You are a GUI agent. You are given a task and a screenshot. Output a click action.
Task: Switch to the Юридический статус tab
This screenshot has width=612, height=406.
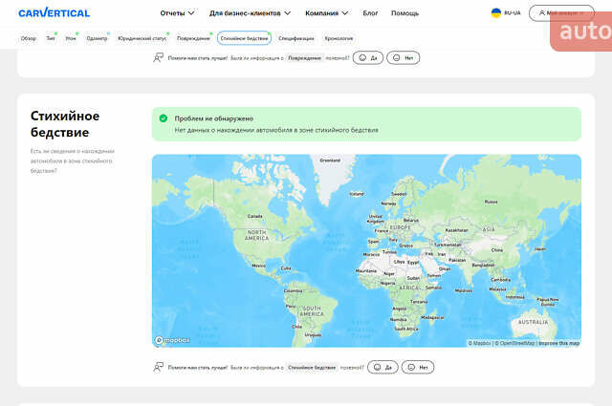(x=142, y=38)
